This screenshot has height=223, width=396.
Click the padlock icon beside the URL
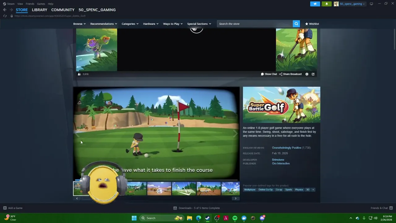(x=12, y=16)
